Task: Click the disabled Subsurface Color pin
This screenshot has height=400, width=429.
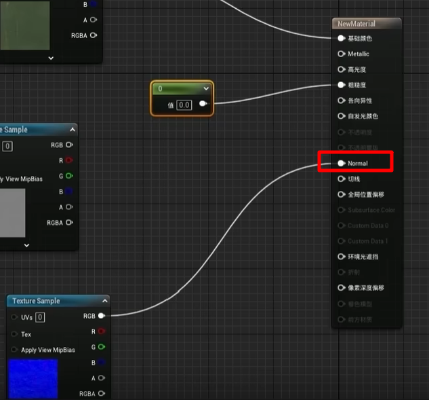Action: pyautogui.click(x=341, y=210)
